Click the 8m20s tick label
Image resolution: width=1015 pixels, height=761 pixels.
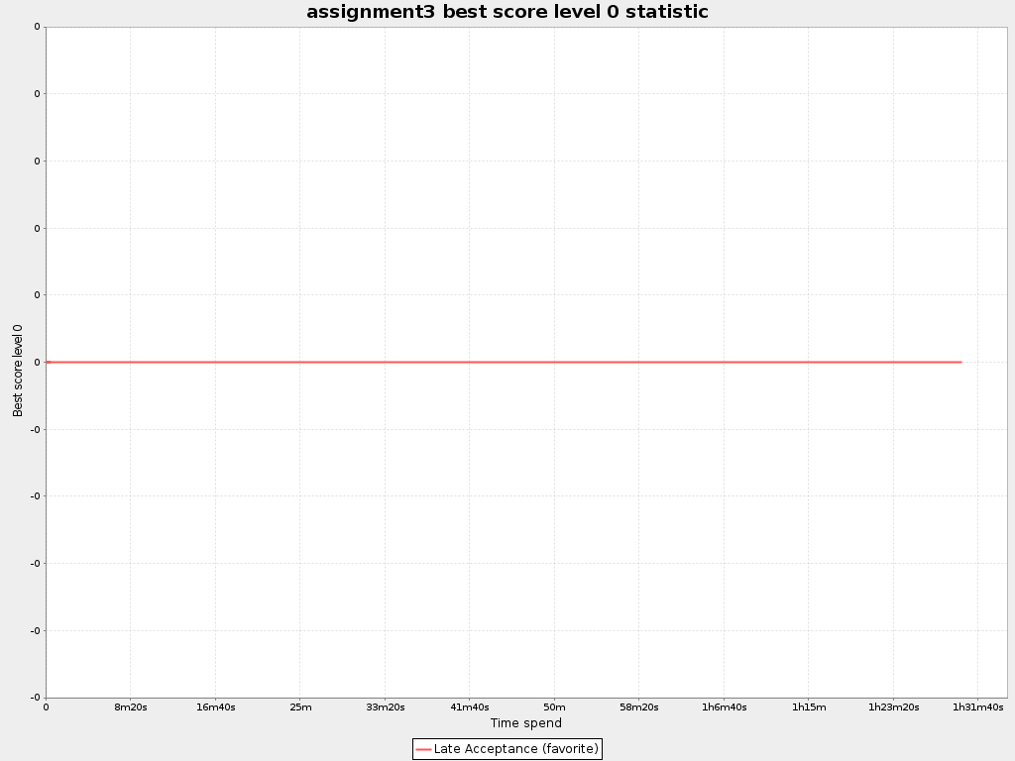point(131,707)
